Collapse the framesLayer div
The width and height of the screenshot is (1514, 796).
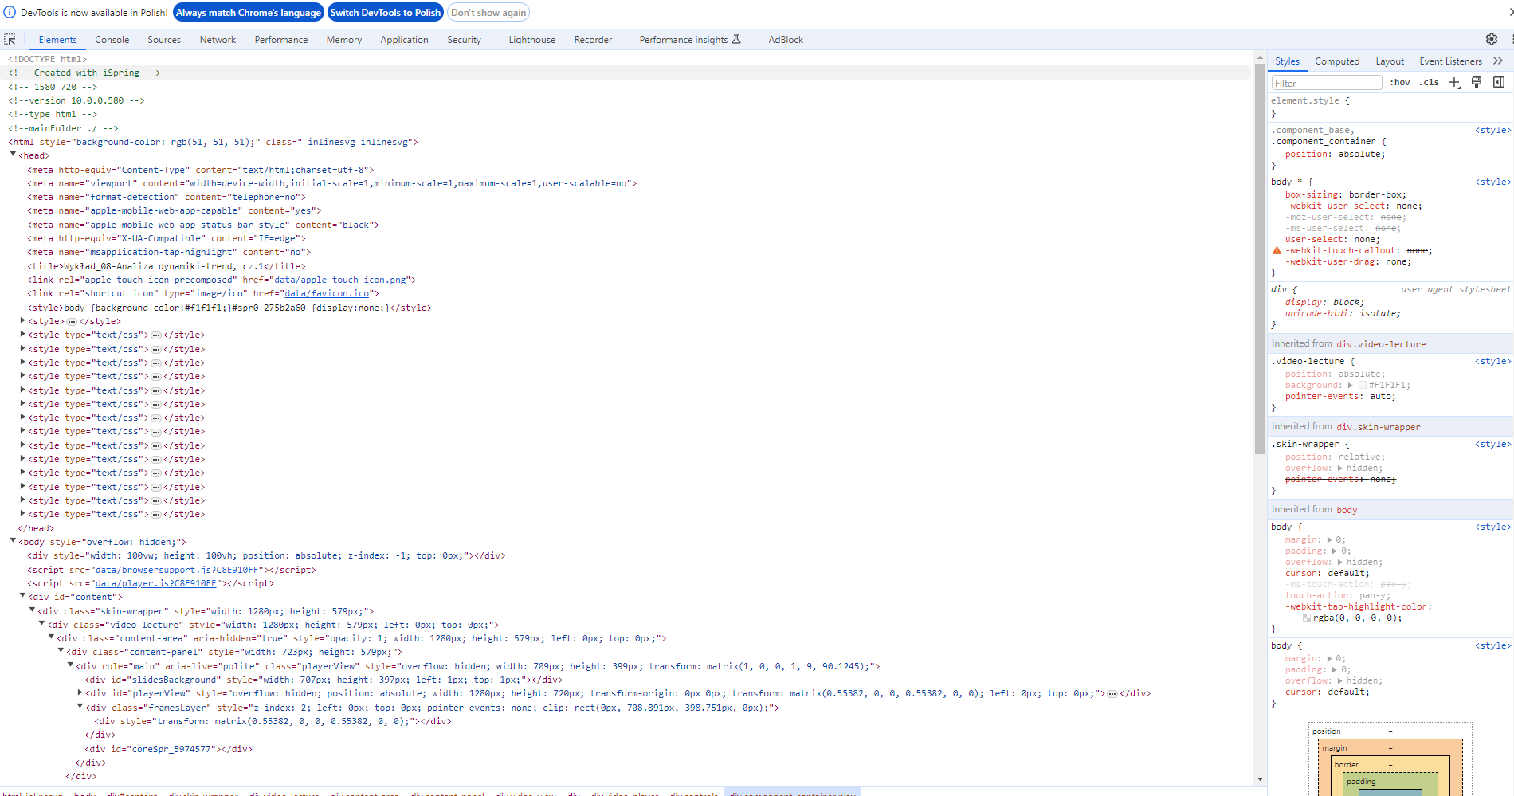click(x=80, y=707)
